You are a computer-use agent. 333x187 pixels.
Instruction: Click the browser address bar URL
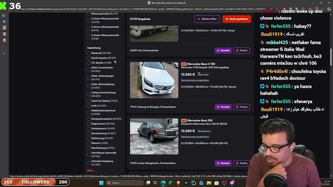tap(143, 9)
